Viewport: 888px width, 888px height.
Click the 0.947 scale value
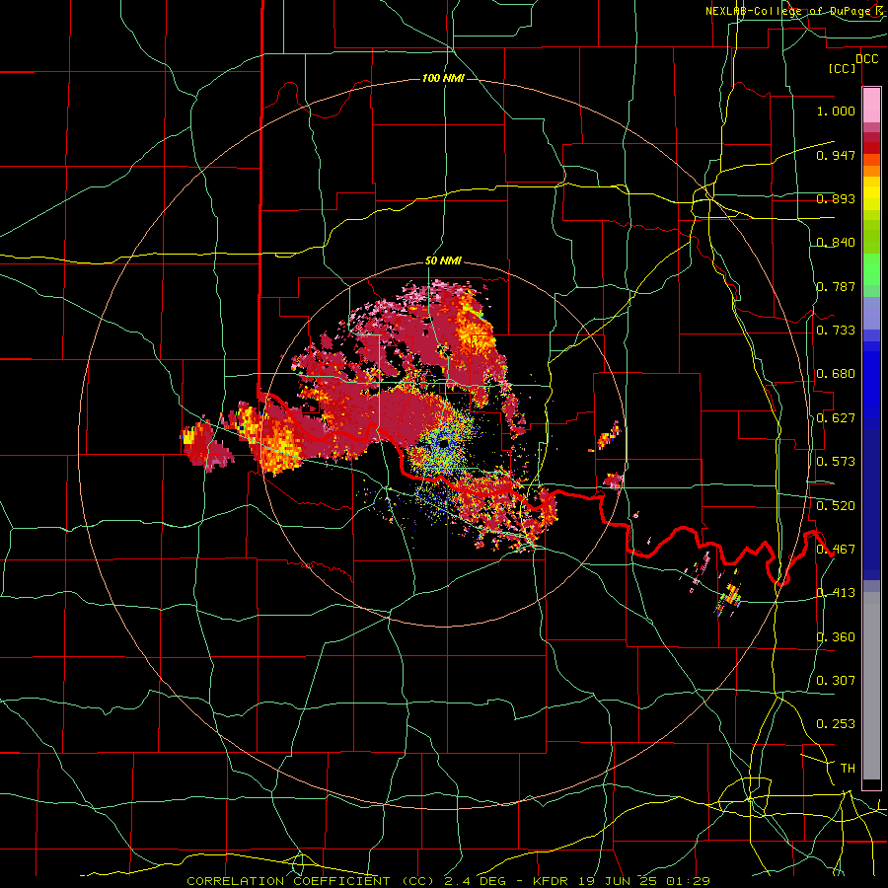[836, 155]
